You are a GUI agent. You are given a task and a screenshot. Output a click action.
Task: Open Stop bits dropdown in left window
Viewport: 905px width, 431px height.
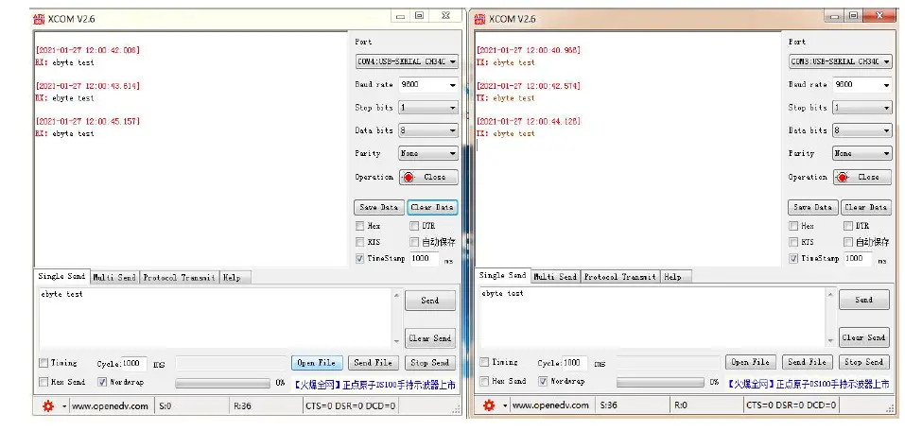(x=428, y=108)
